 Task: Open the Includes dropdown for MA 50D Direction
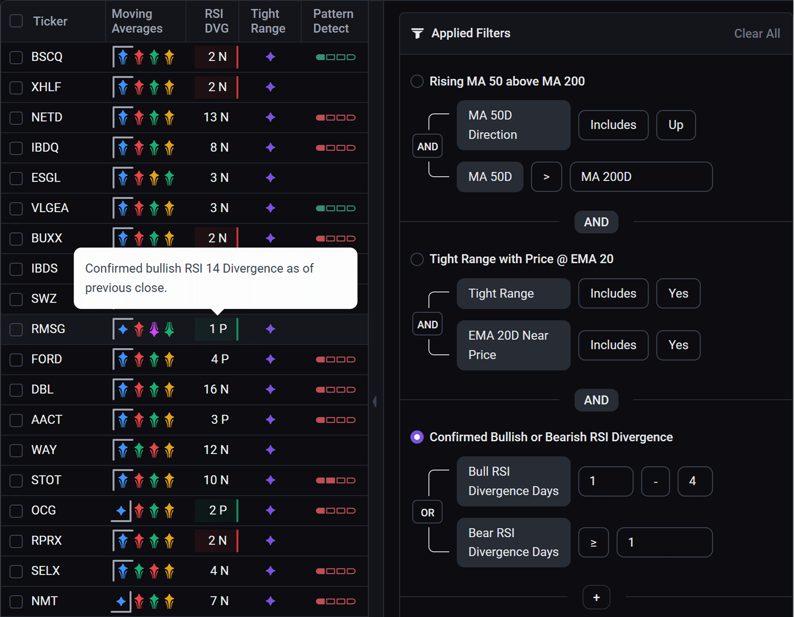pyautogui.click(x=613, y=125)
